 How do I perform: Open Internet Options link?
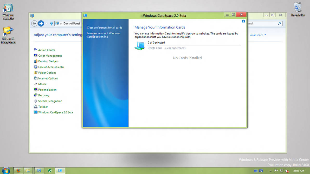pyautogui.click(x=48, y=78)
